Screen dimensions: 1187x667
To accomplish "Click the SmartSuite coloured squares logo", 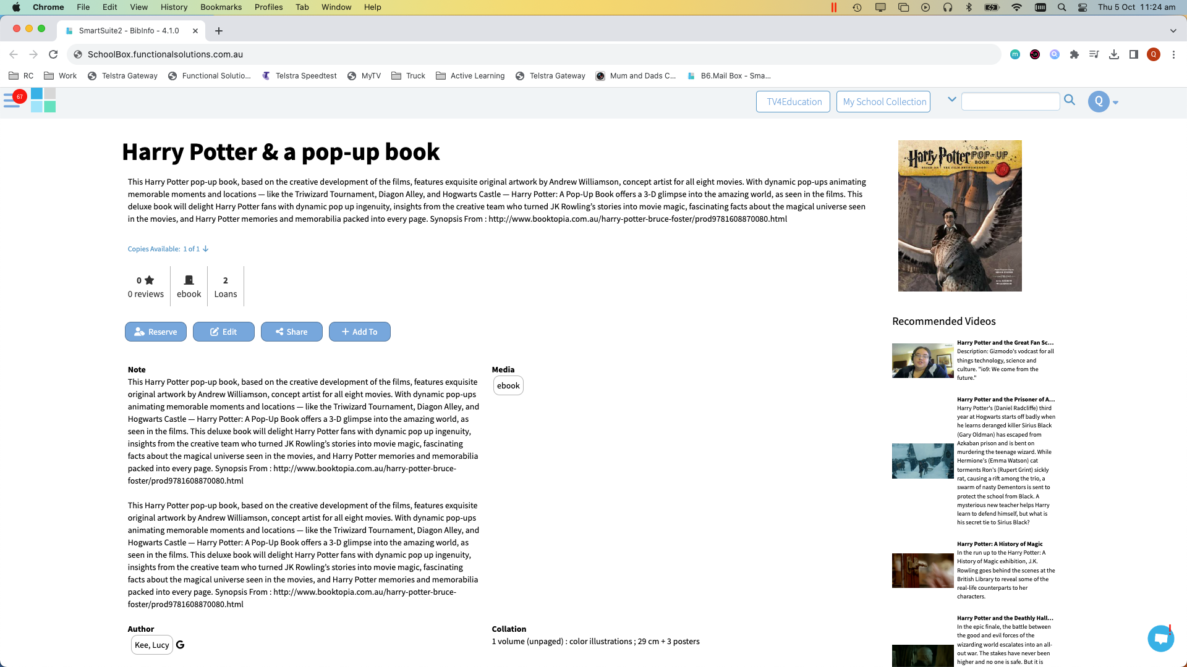I will click(x=43, y=100).
